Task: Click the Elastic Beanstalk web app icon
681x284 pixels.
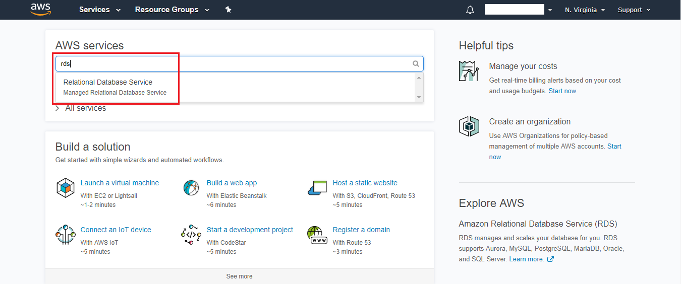Action: click(192, 188)
